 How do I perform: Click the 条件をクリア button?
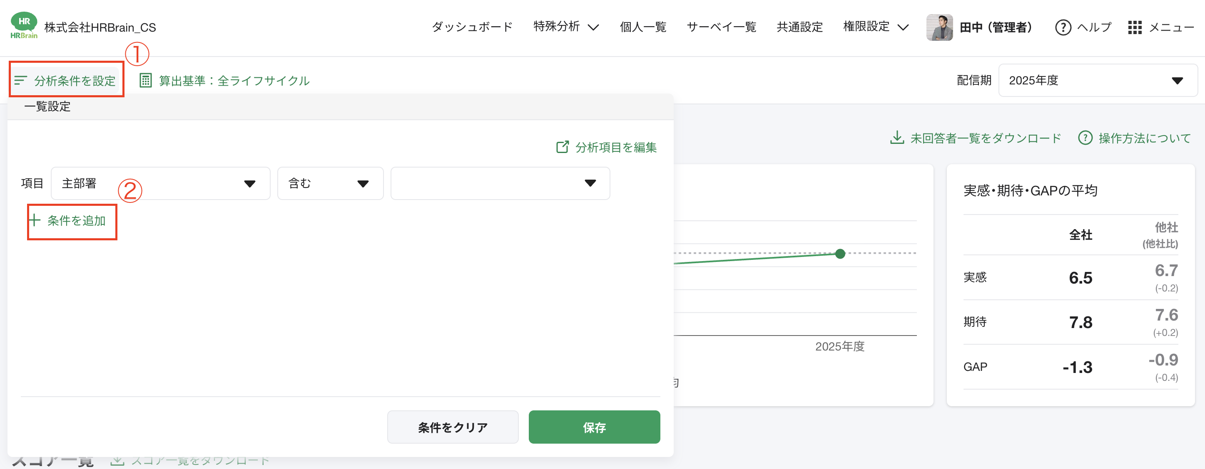tap(452, 427)
